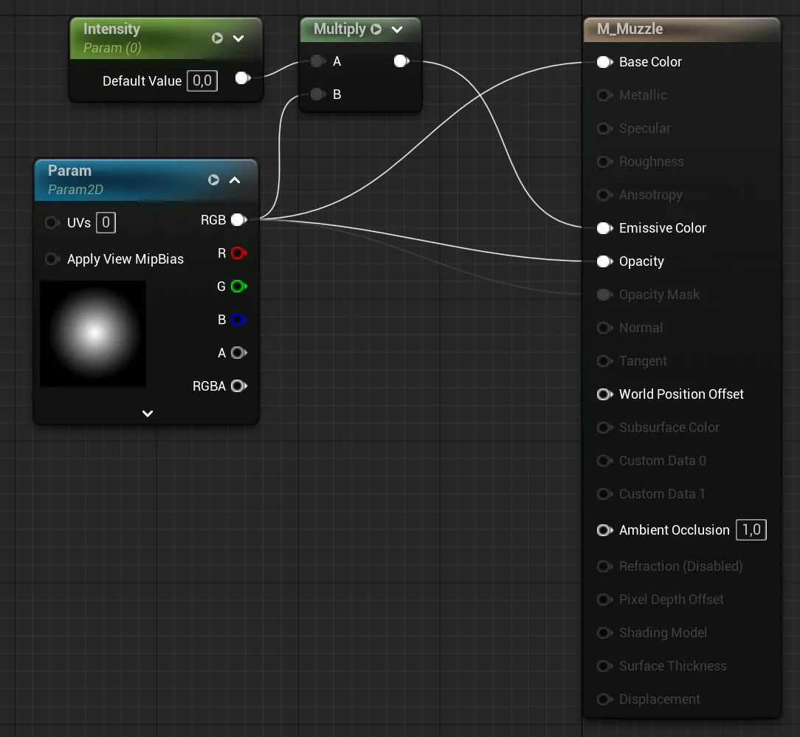The width and height of the screenshot is (800, 737).
Task: Click the Normal input pin
Action: pyautogui.click(x=604, y=328)
